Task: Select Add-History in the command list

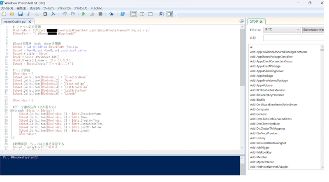Action: coord(257,138)
